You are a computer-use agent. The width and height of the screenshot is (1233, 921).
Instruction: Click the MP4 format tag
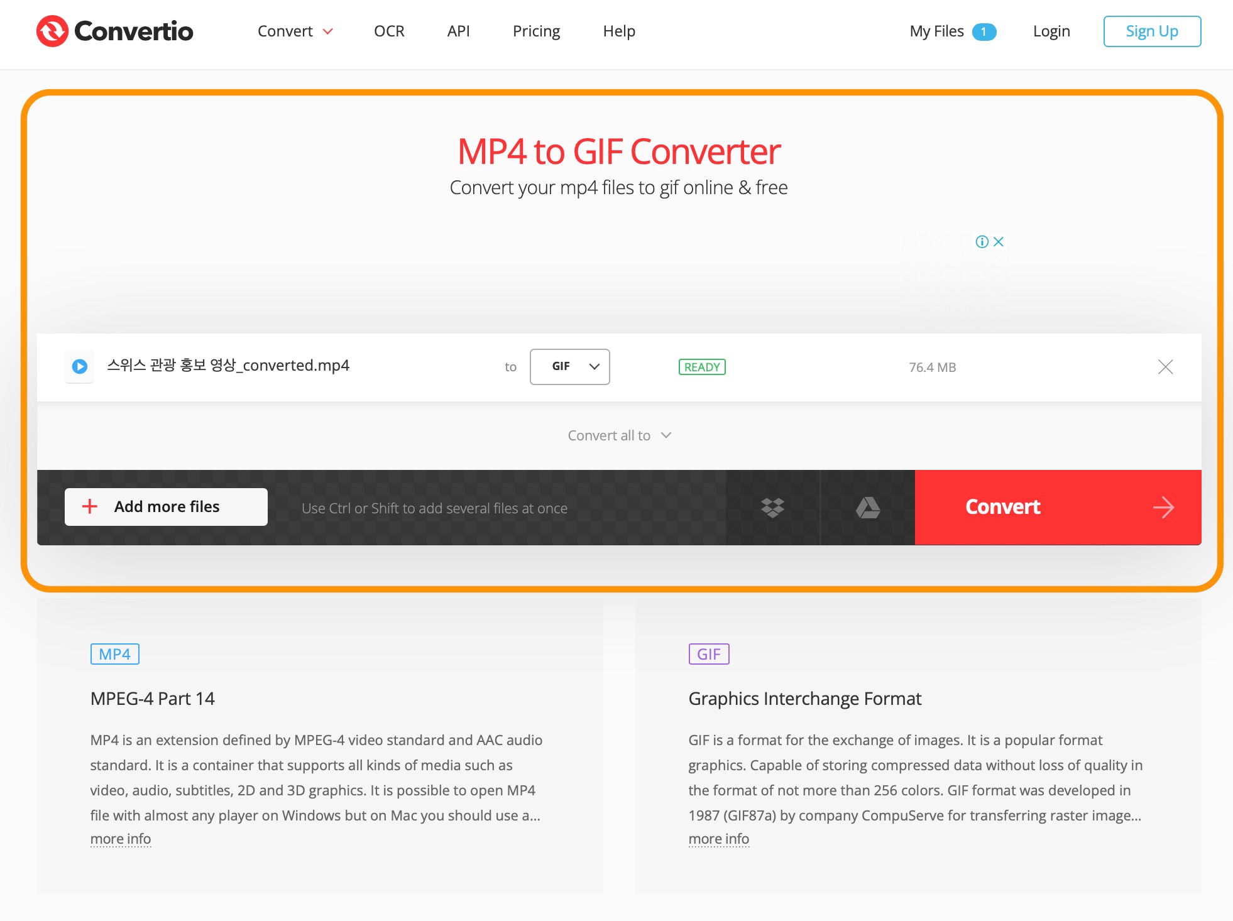point(114,654)
